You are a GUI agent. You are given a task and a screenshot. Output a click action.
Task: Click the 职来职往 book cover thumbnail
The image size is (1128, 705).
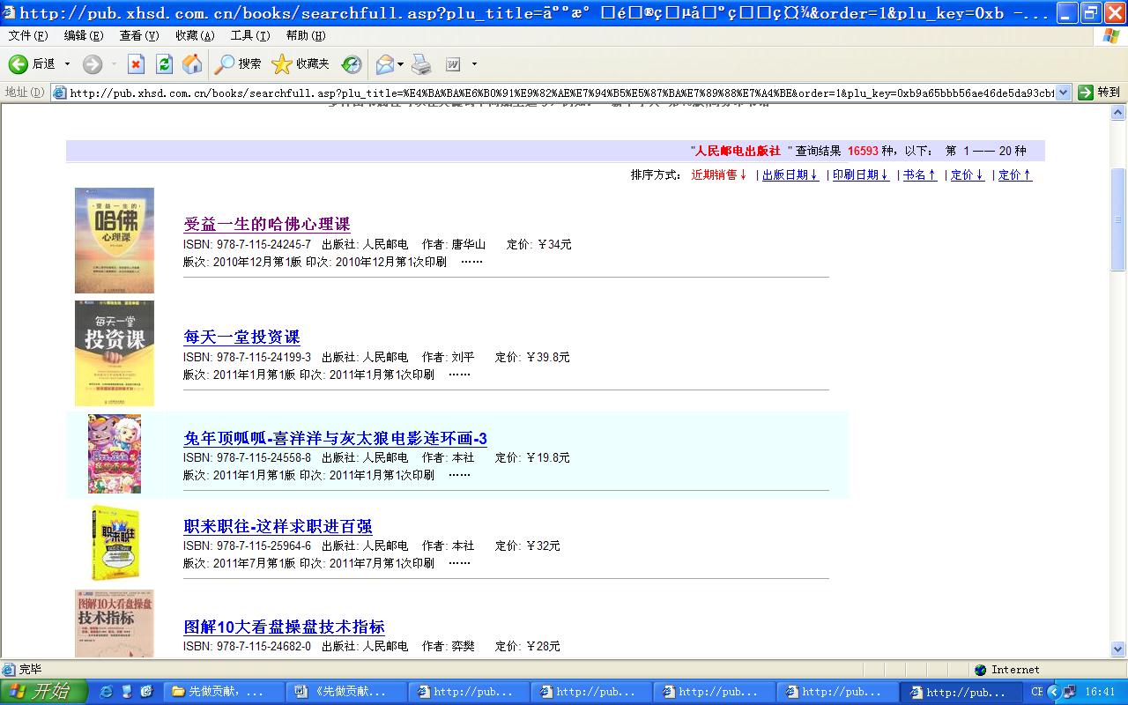[115, 542]
